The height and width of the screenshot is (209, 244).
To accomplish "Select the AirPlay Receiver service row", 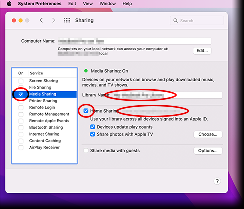I will (44, 147).
